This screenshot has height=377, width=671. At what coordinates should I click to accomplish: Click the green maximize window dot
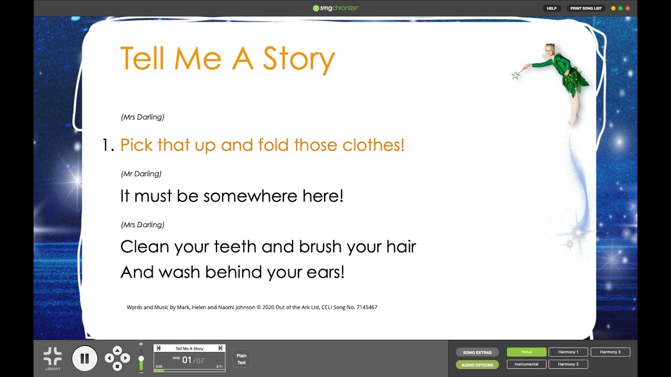point(621,8)
